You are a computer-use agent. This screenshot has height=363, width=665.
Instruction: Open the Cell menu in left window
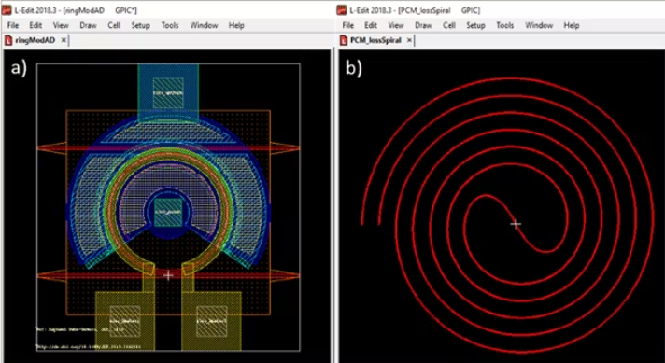114,25
